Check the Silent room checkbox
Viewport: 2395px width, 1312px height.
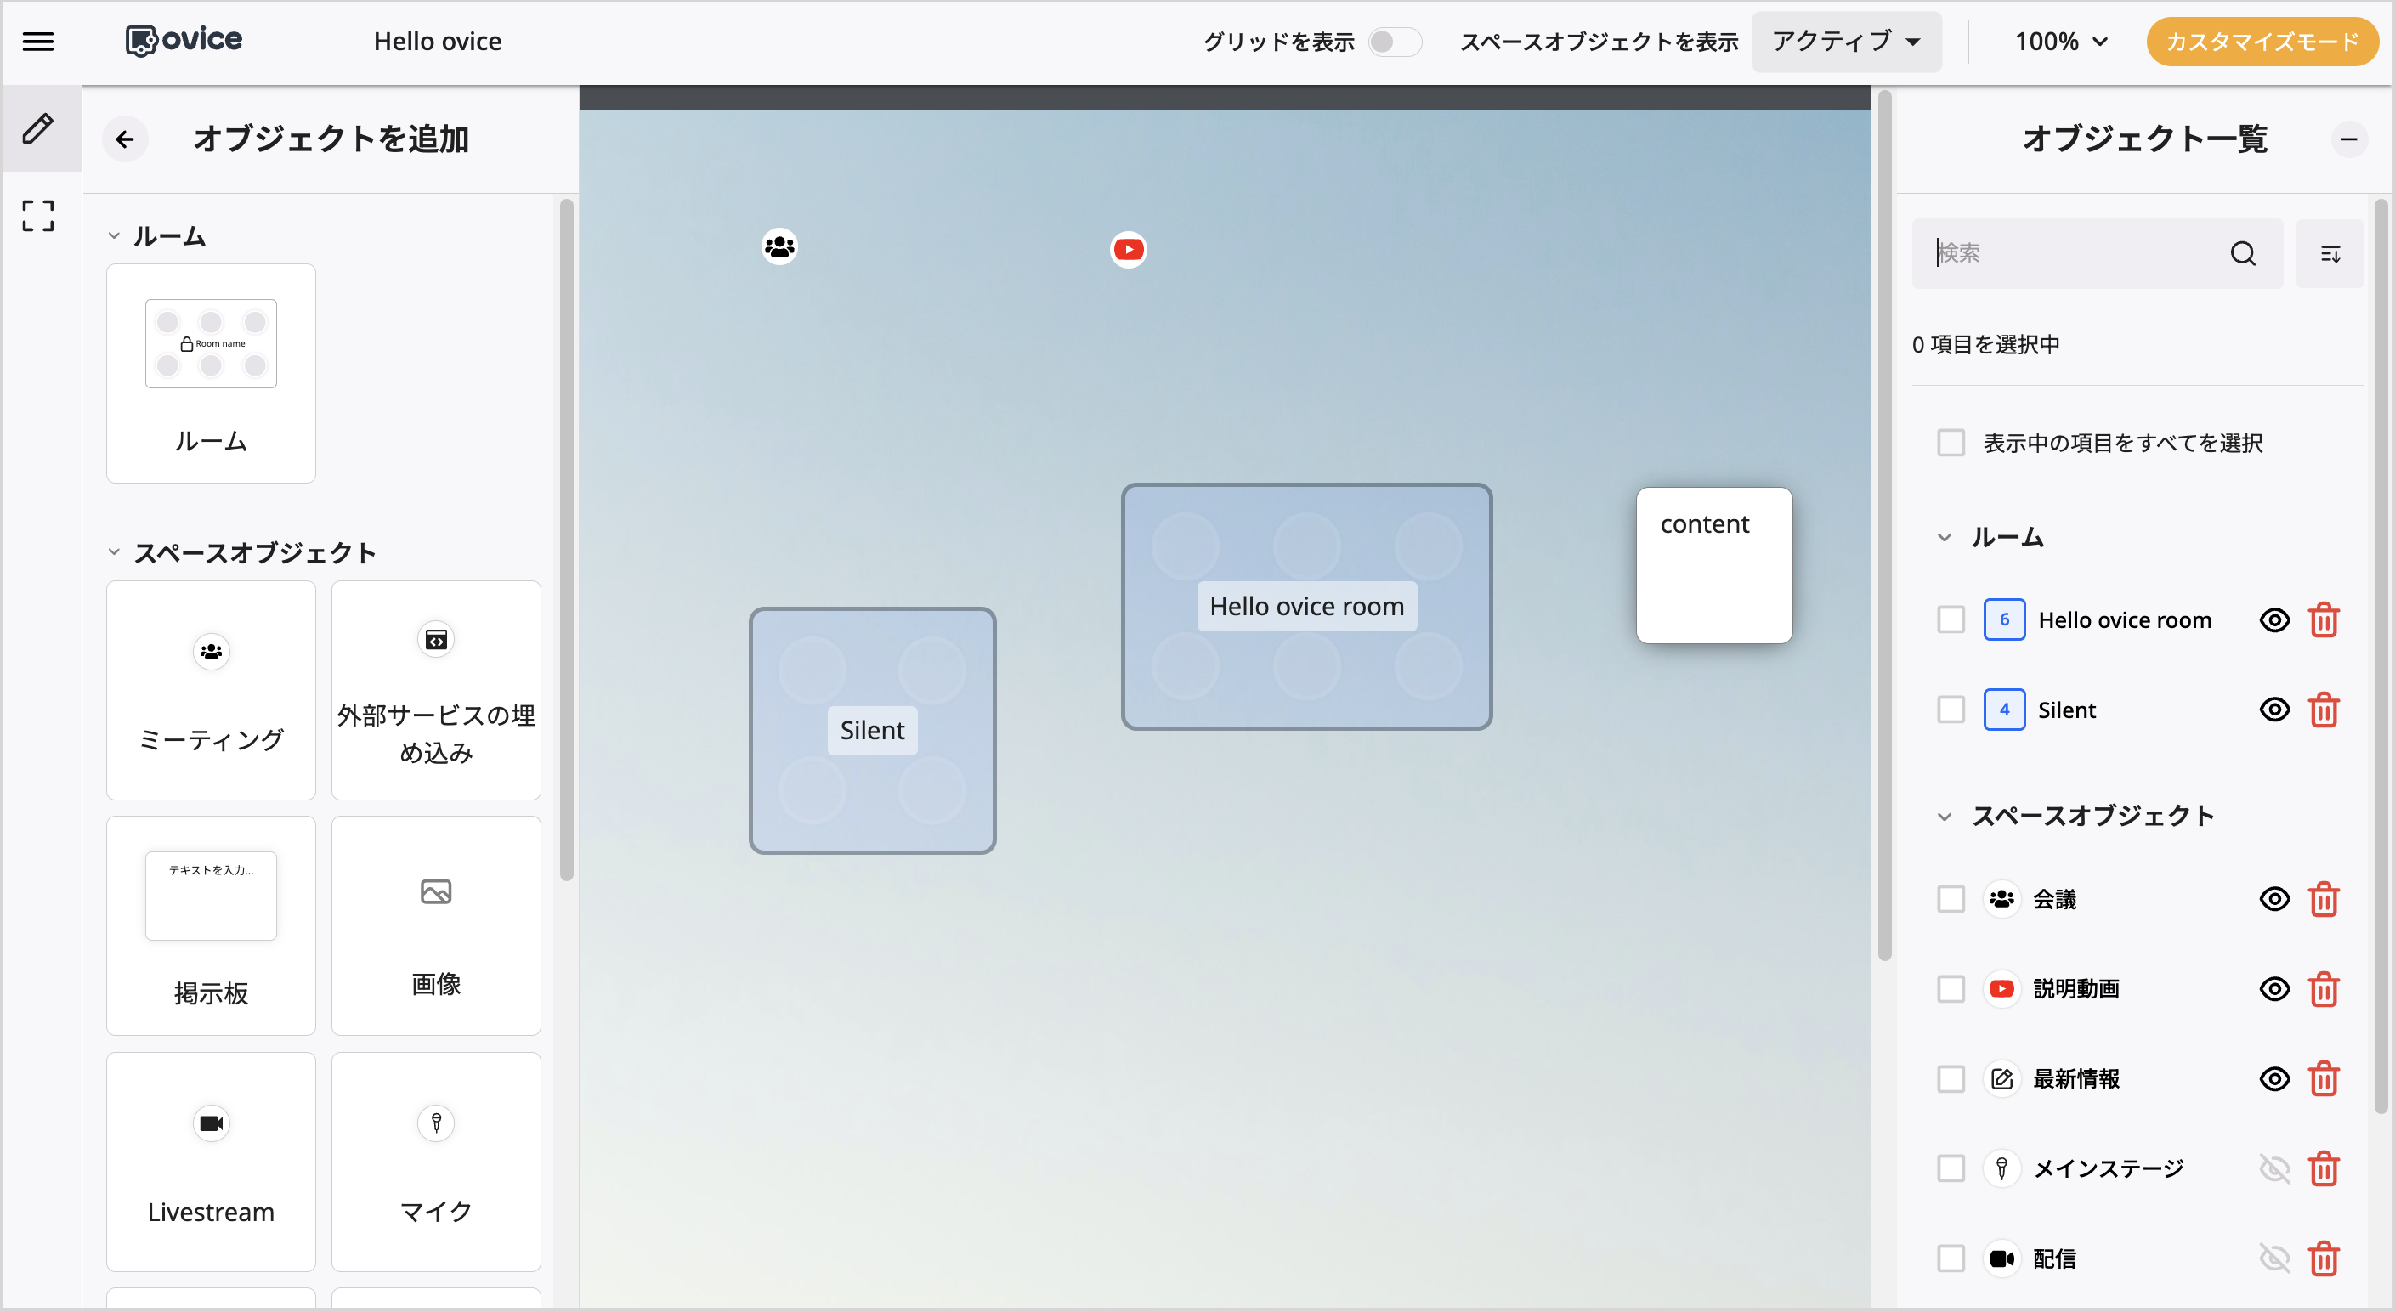click(1951, 710)
